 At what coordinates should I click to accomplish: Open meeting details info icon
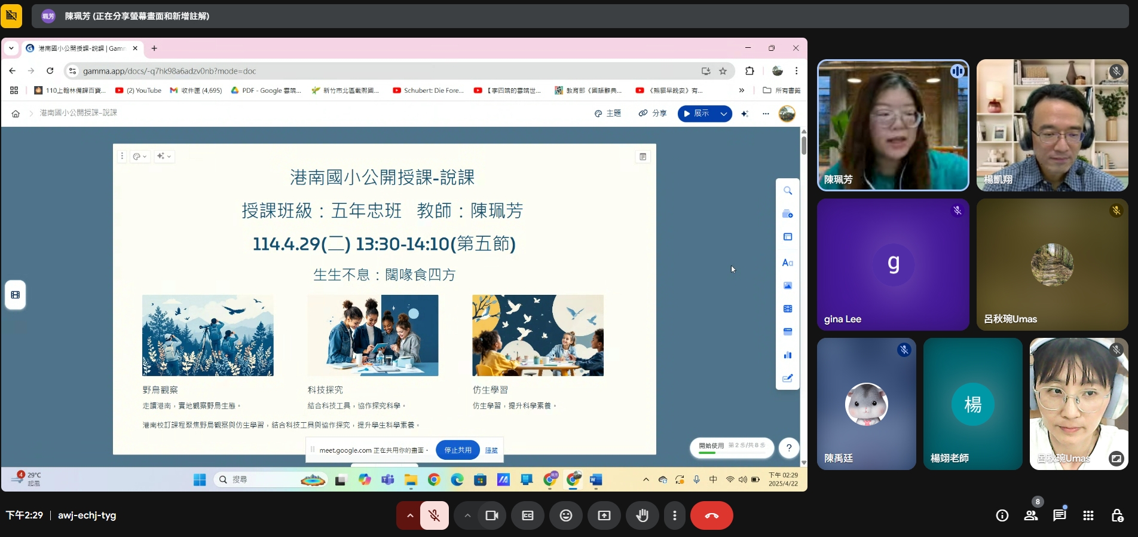click(x=1002, y=515)
